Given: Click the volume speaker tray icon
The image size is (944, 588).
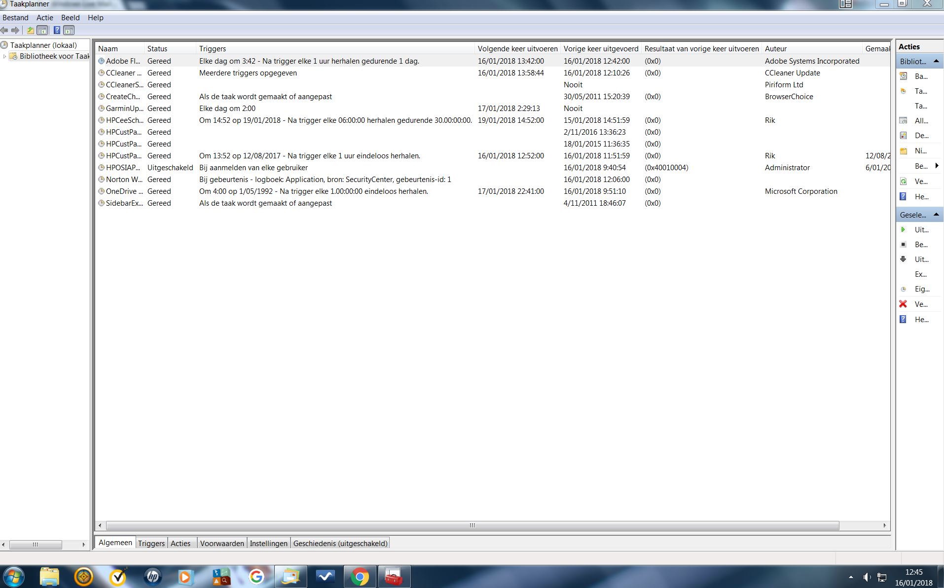Looking at the screenshot, I should tap(867, 577).
